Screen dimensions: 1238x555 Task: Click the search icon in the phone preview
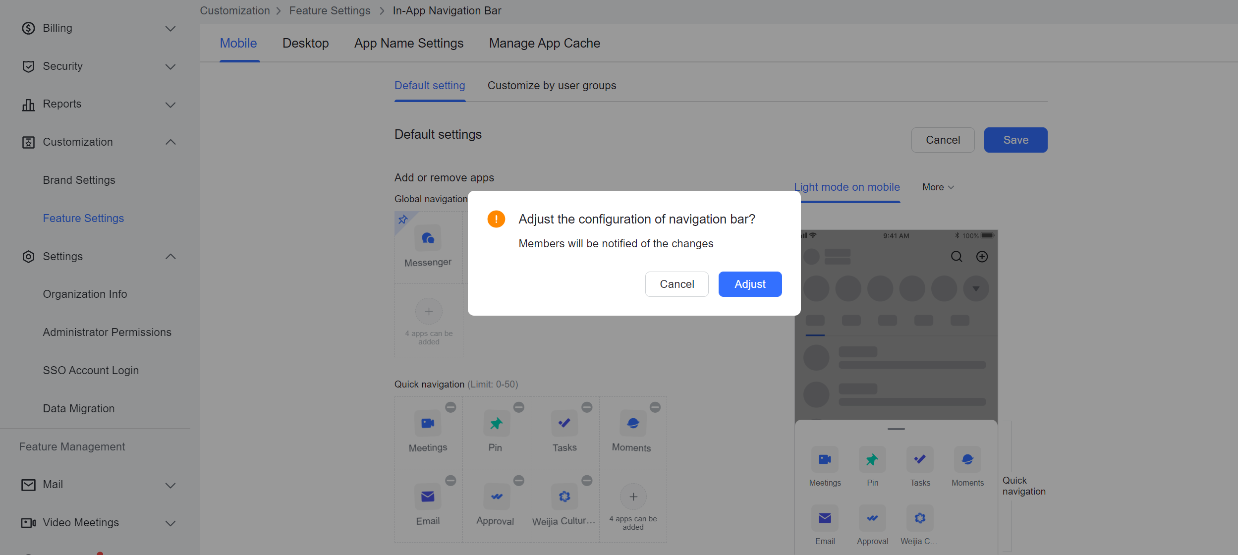tap(957, 256)
